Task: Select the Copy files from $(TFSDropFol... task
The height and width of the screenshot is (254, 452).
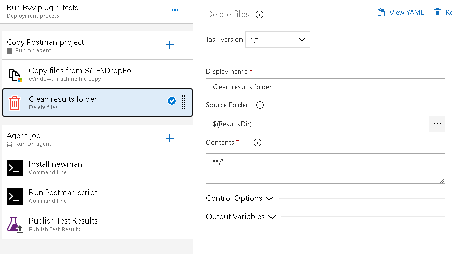Action: point(98,74)
